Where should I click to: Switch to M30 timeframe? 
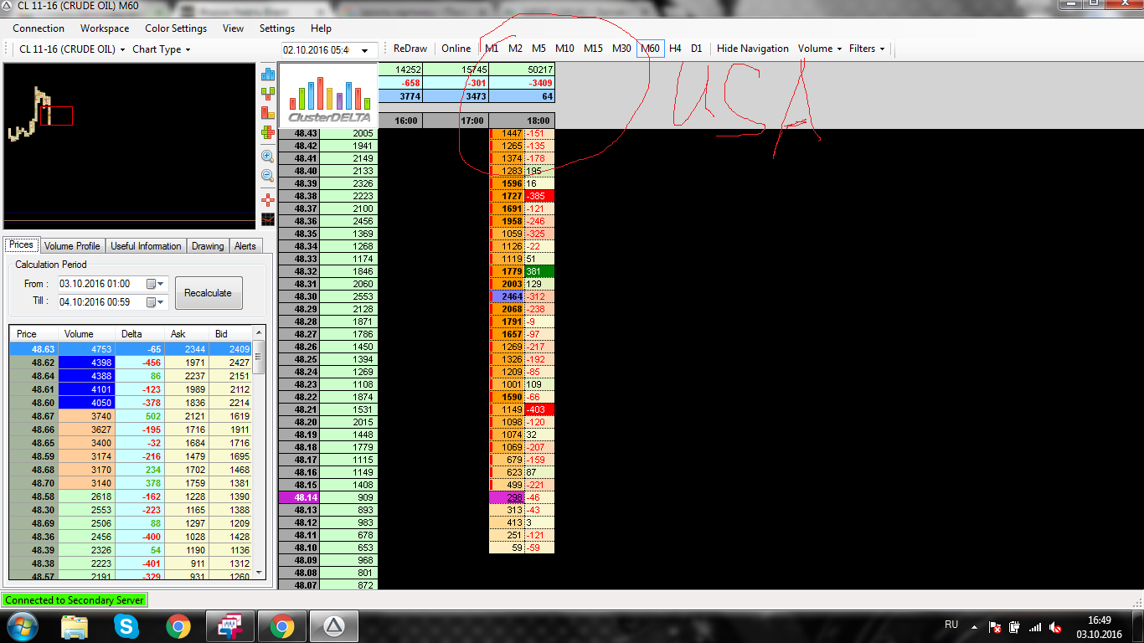(621, 49)
